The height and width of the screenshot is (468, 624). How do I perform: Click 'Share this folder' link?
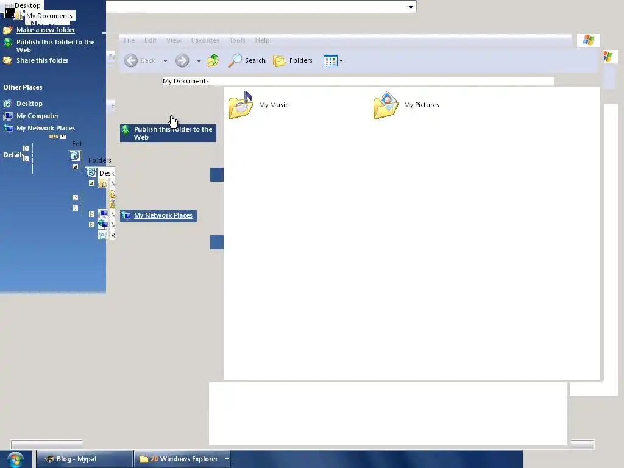click(42, 60)
